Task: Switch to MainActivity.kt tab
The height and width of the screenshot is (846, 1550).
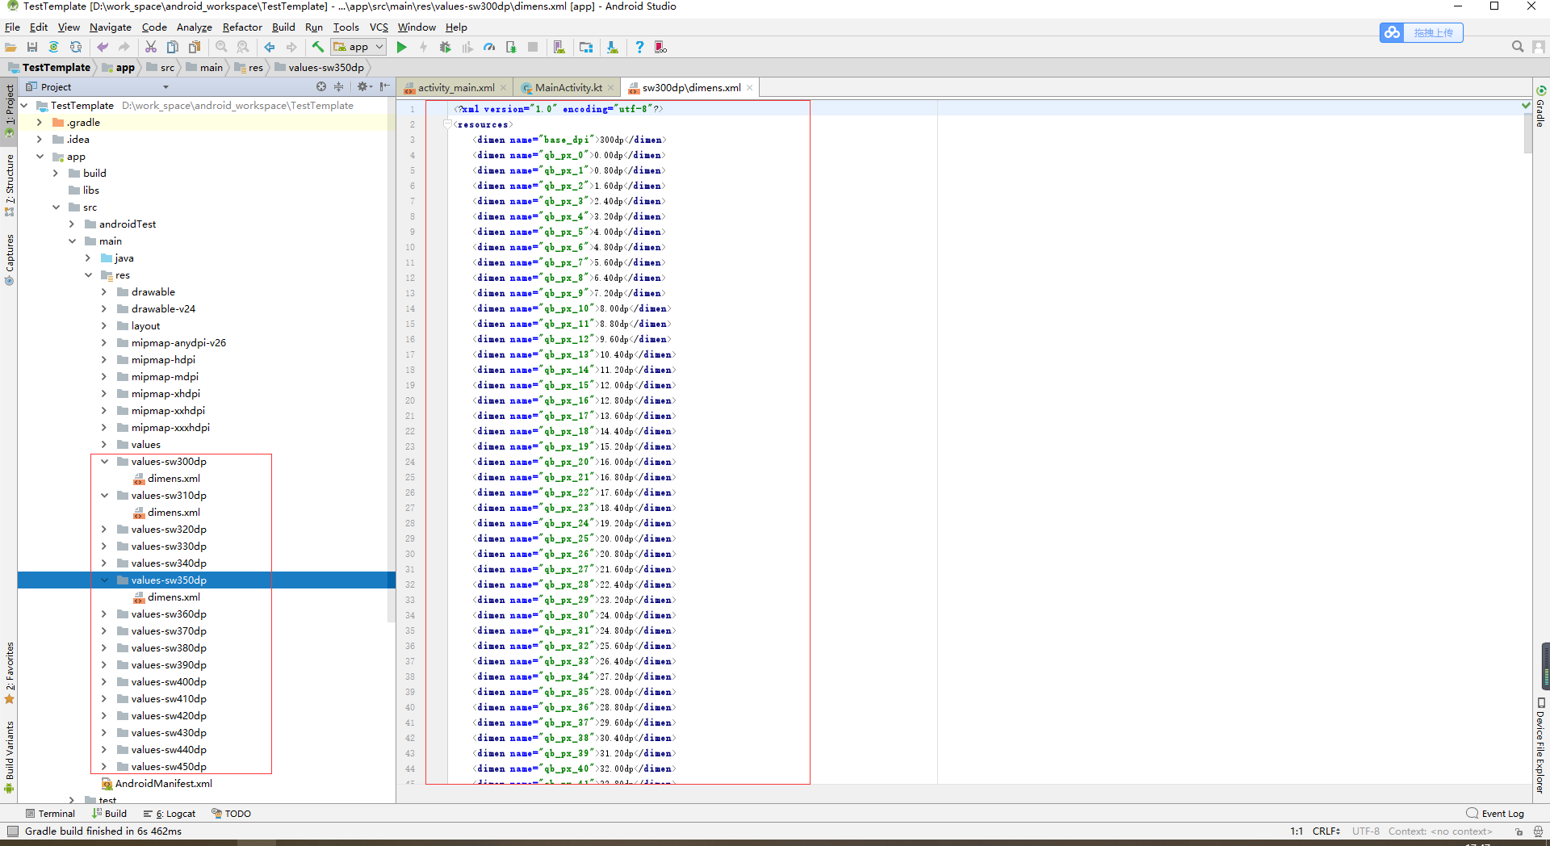Action: 568,88
